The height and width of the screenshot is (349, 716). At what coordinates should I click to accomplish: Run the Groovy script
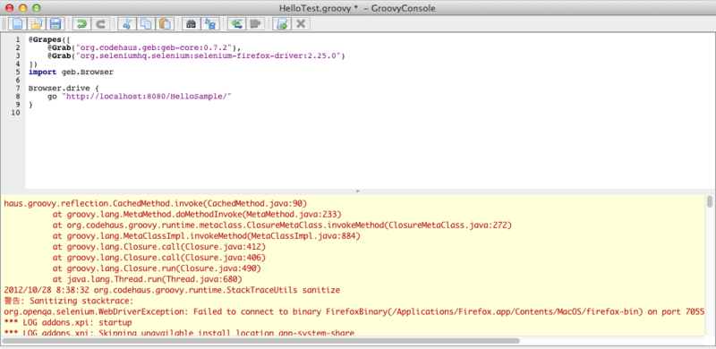[282, 24]
